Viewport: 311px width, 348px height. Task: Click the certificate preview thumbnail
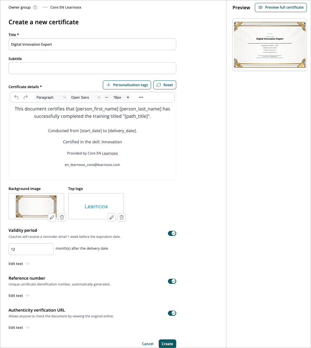point(270,45)
